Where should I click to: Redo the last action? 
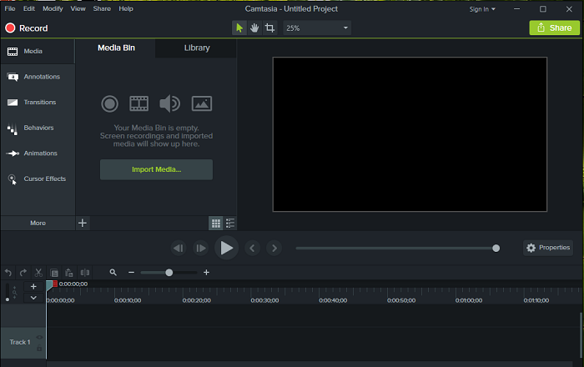[x=23, y=273]
